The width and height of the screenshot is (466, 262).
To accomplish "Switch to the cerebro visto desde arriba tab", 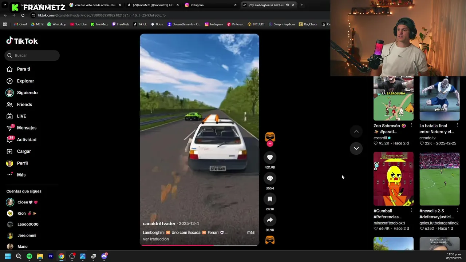I will click(95, 5).
